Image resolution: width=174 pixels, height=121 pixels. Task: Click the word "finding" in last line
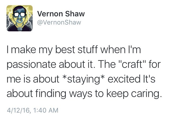click(51, 94)
